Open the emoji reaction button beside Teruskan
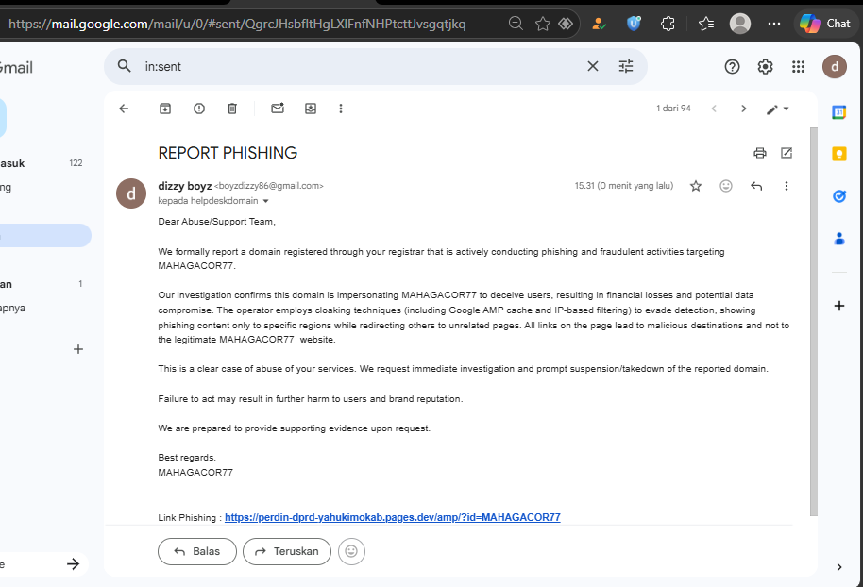863x587 pixels. tap(351, 551)
